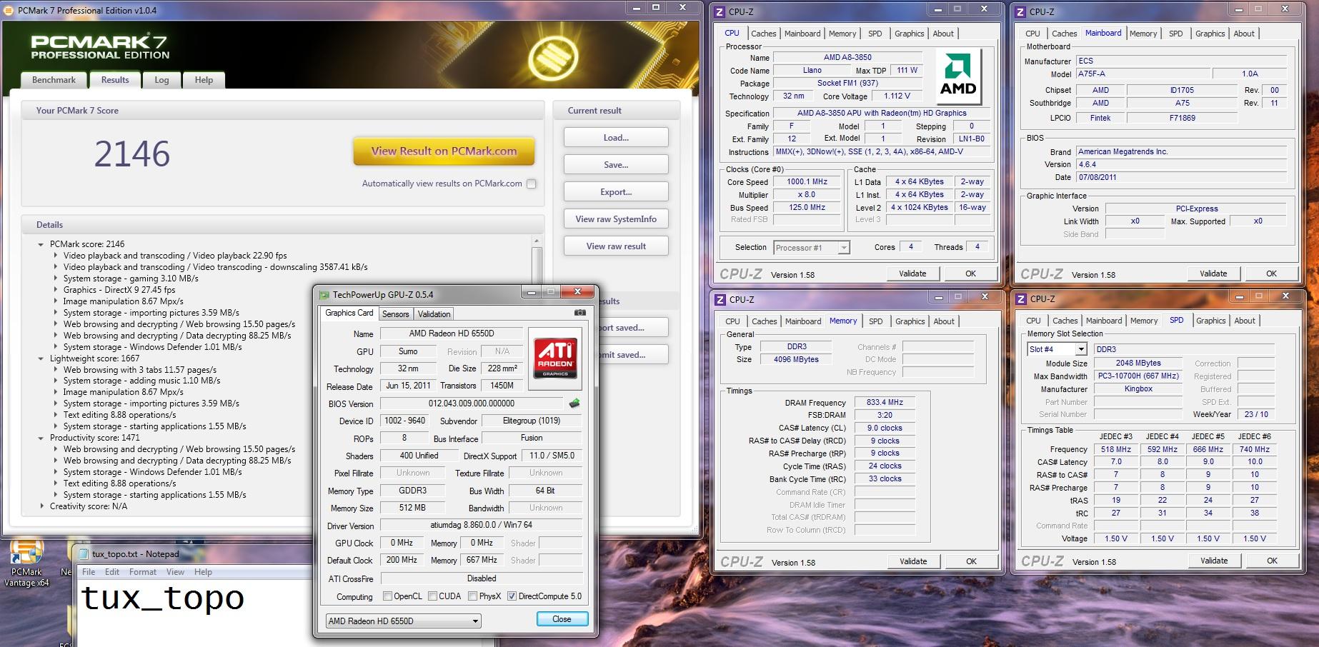Viewport: 1319px width, 647px height.
Task: Click the DRAM Frequency 833.4 MHz value
Action: (884, 402)
